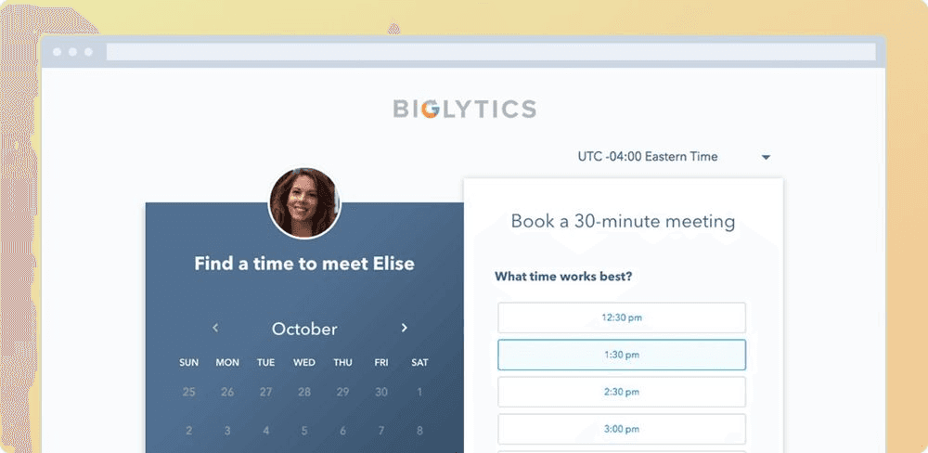928x453 pixels.
Task: Pick date 27 under TUE
Action: (x=265, y=393)
